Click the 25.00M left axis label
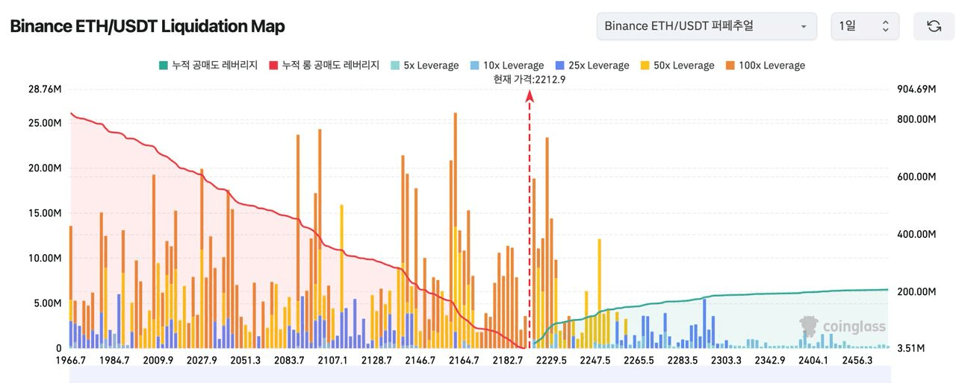Screen dimensions: 956x383 [44, 123]
